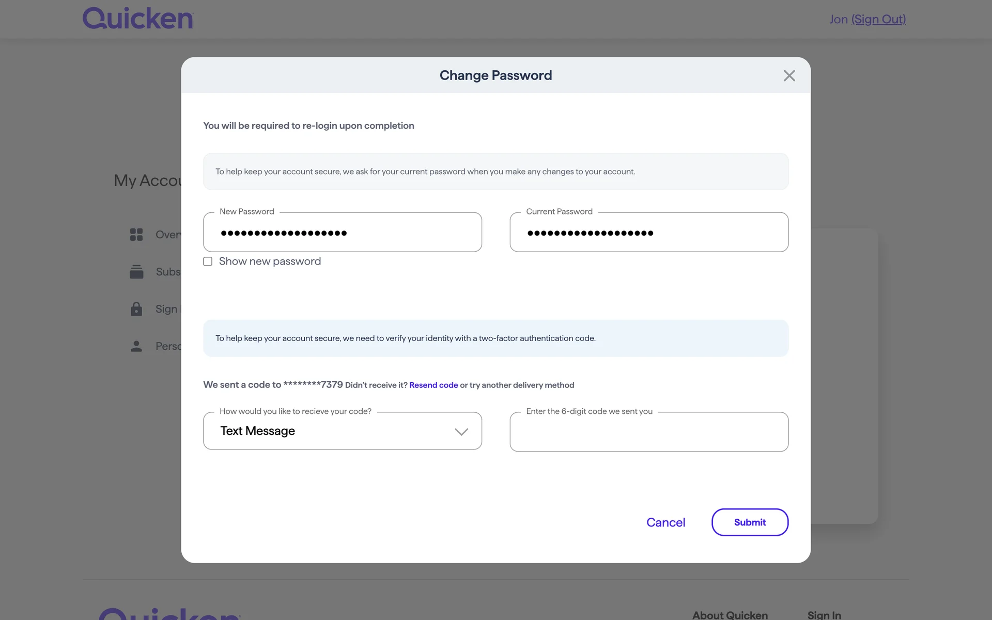Click the Personal Info person icon
The width and height of the screenshot is (992, 620).
tap(136, 346)
